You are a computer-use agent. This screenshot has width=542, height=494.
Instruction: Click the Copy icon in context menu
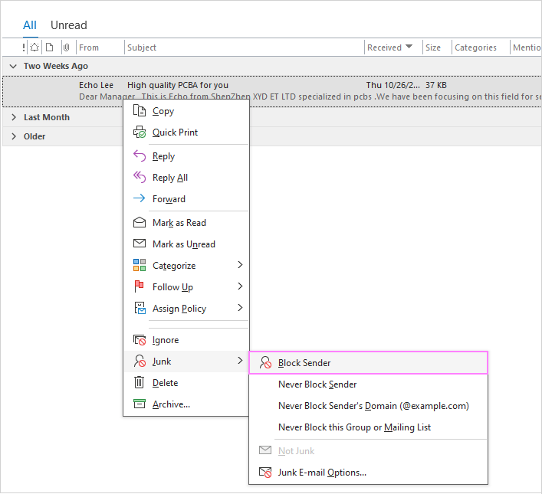coord(140,111)
